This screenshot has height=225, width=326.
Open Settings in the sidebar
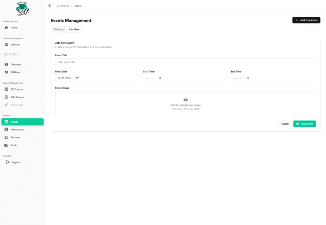(15, 45)
